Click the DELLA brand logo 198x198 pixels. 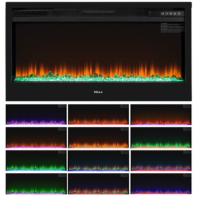point(98,92)
